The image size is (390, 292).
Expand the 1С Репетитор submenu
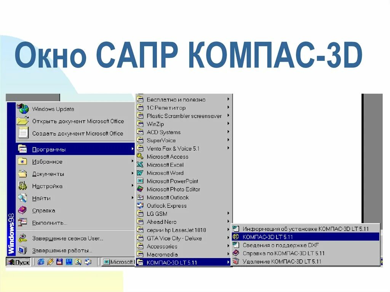click(x=183, y=108)
